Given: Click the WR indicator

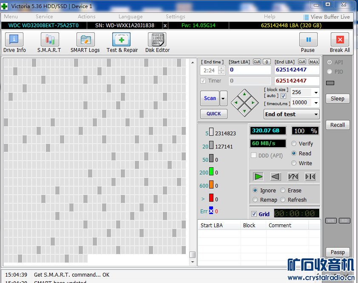Looking at the screenshot, I should click(331, 220).
